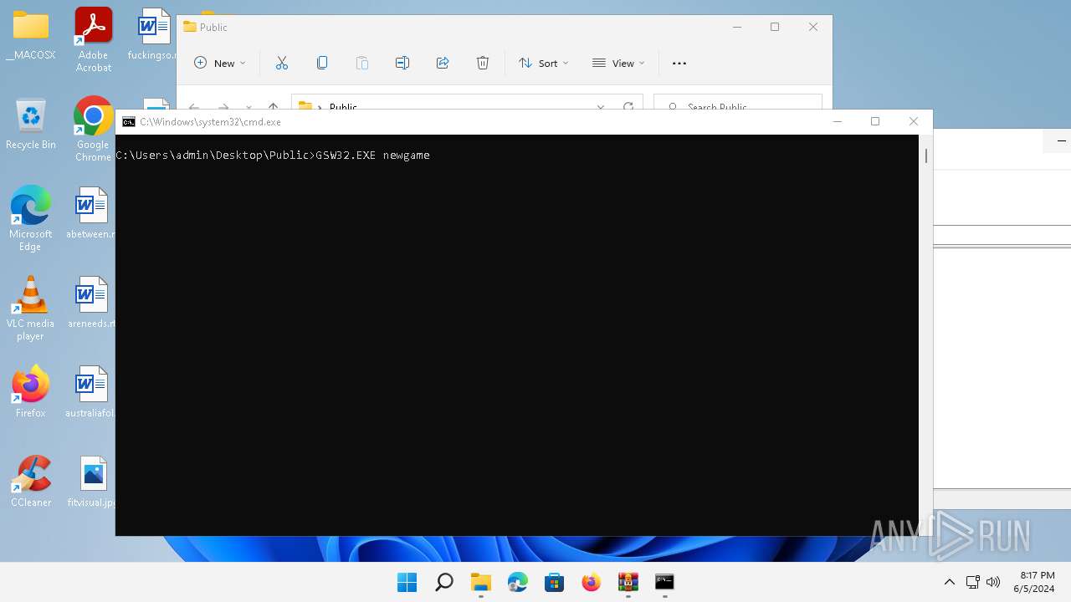Click the Paste icon in File Explorer toolbar

(362, 63)
